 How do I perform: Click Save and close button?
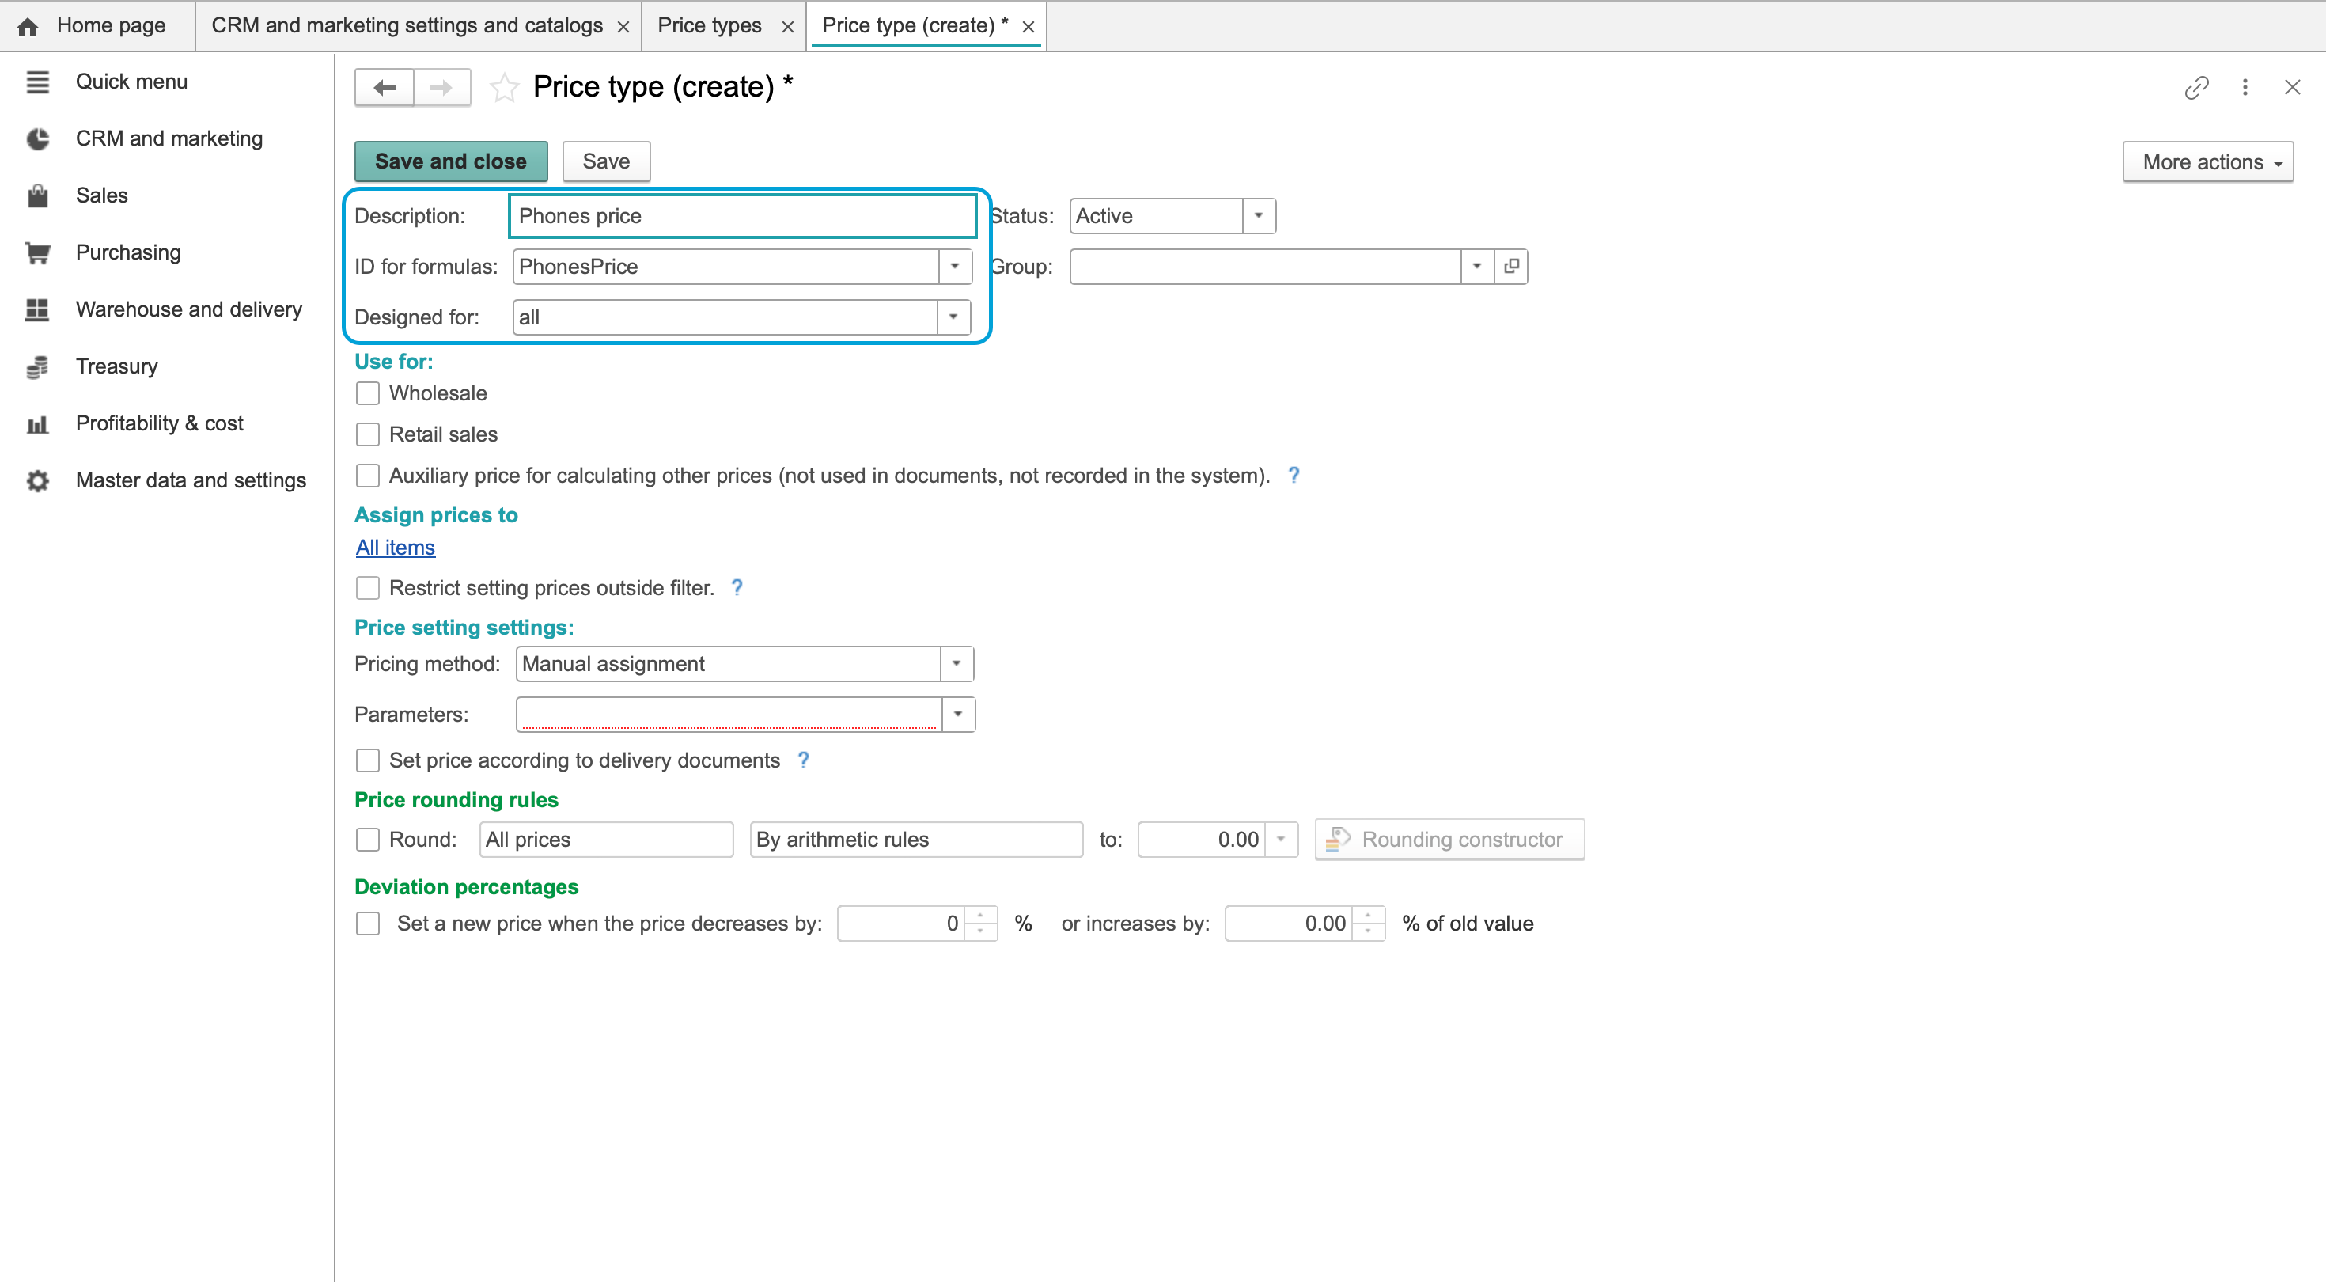point(451,161)
